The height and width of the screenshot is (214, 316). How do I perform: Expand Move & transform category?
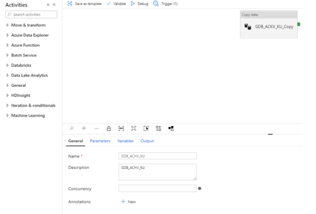click(x=8, y=25)
